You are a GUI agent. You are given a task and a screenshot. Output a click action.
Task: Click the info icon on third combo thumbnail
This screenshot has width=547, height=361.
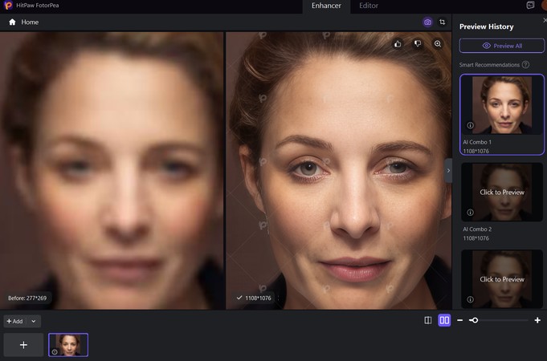coord(470,299)
